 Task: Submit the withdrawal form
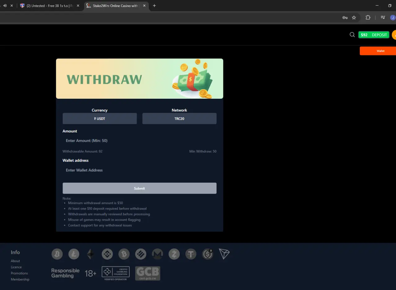coord(140,188)
